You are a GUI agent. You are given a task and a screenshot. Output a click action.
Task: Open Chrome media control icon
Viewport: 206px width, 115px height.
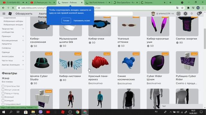point(193,8)
